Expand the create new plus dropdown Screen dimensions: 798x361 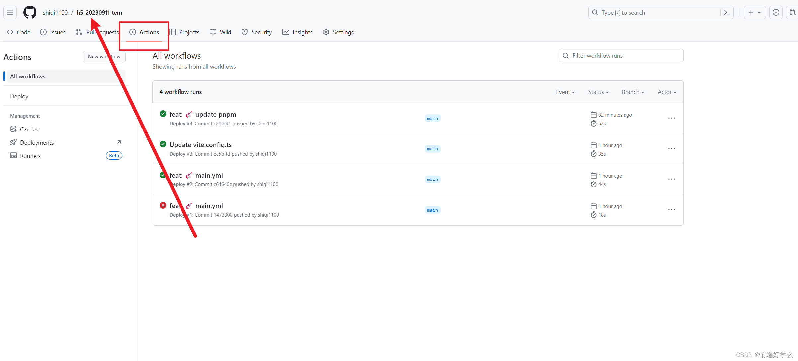pyautogui.click(x=754, y=12)
